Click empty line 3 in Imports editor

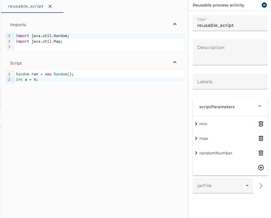click(x=99, y=47)
